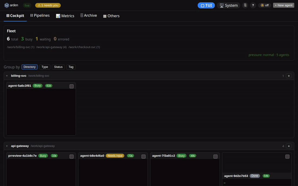Select the agent-7f3a91c2 name

click(x=164, y=156)
